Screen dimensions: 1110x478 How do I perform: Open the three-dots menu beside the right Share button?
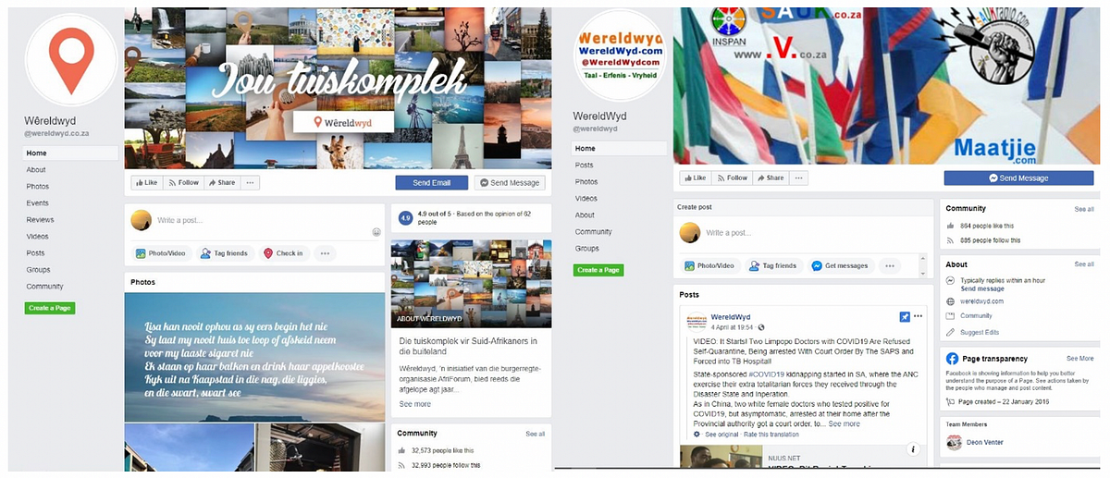click(799, 178)
